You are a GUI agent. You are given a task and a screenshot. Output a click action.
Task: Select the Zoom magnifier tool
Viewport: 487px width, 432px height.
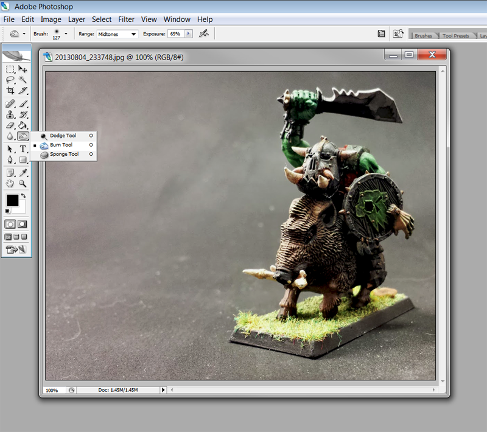(23, 183)
